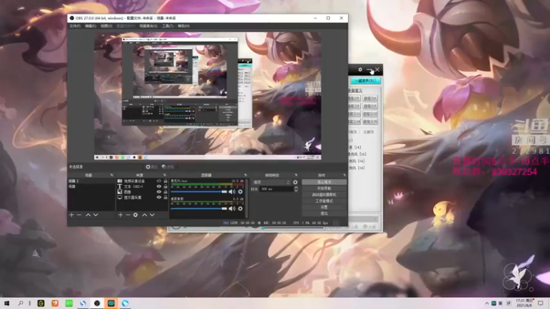The image size is (550, 309).
Task: Open the gear settings in the background tool window
Action: coord(360,70)
